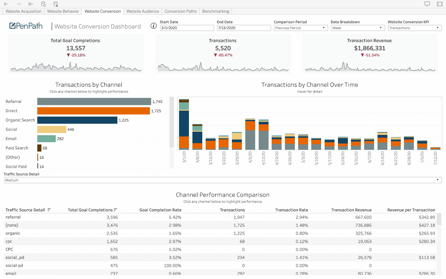Click the performance table vertical scrollbar
The height and width of the screenshot is (279, 446).
tap(439, 219)
